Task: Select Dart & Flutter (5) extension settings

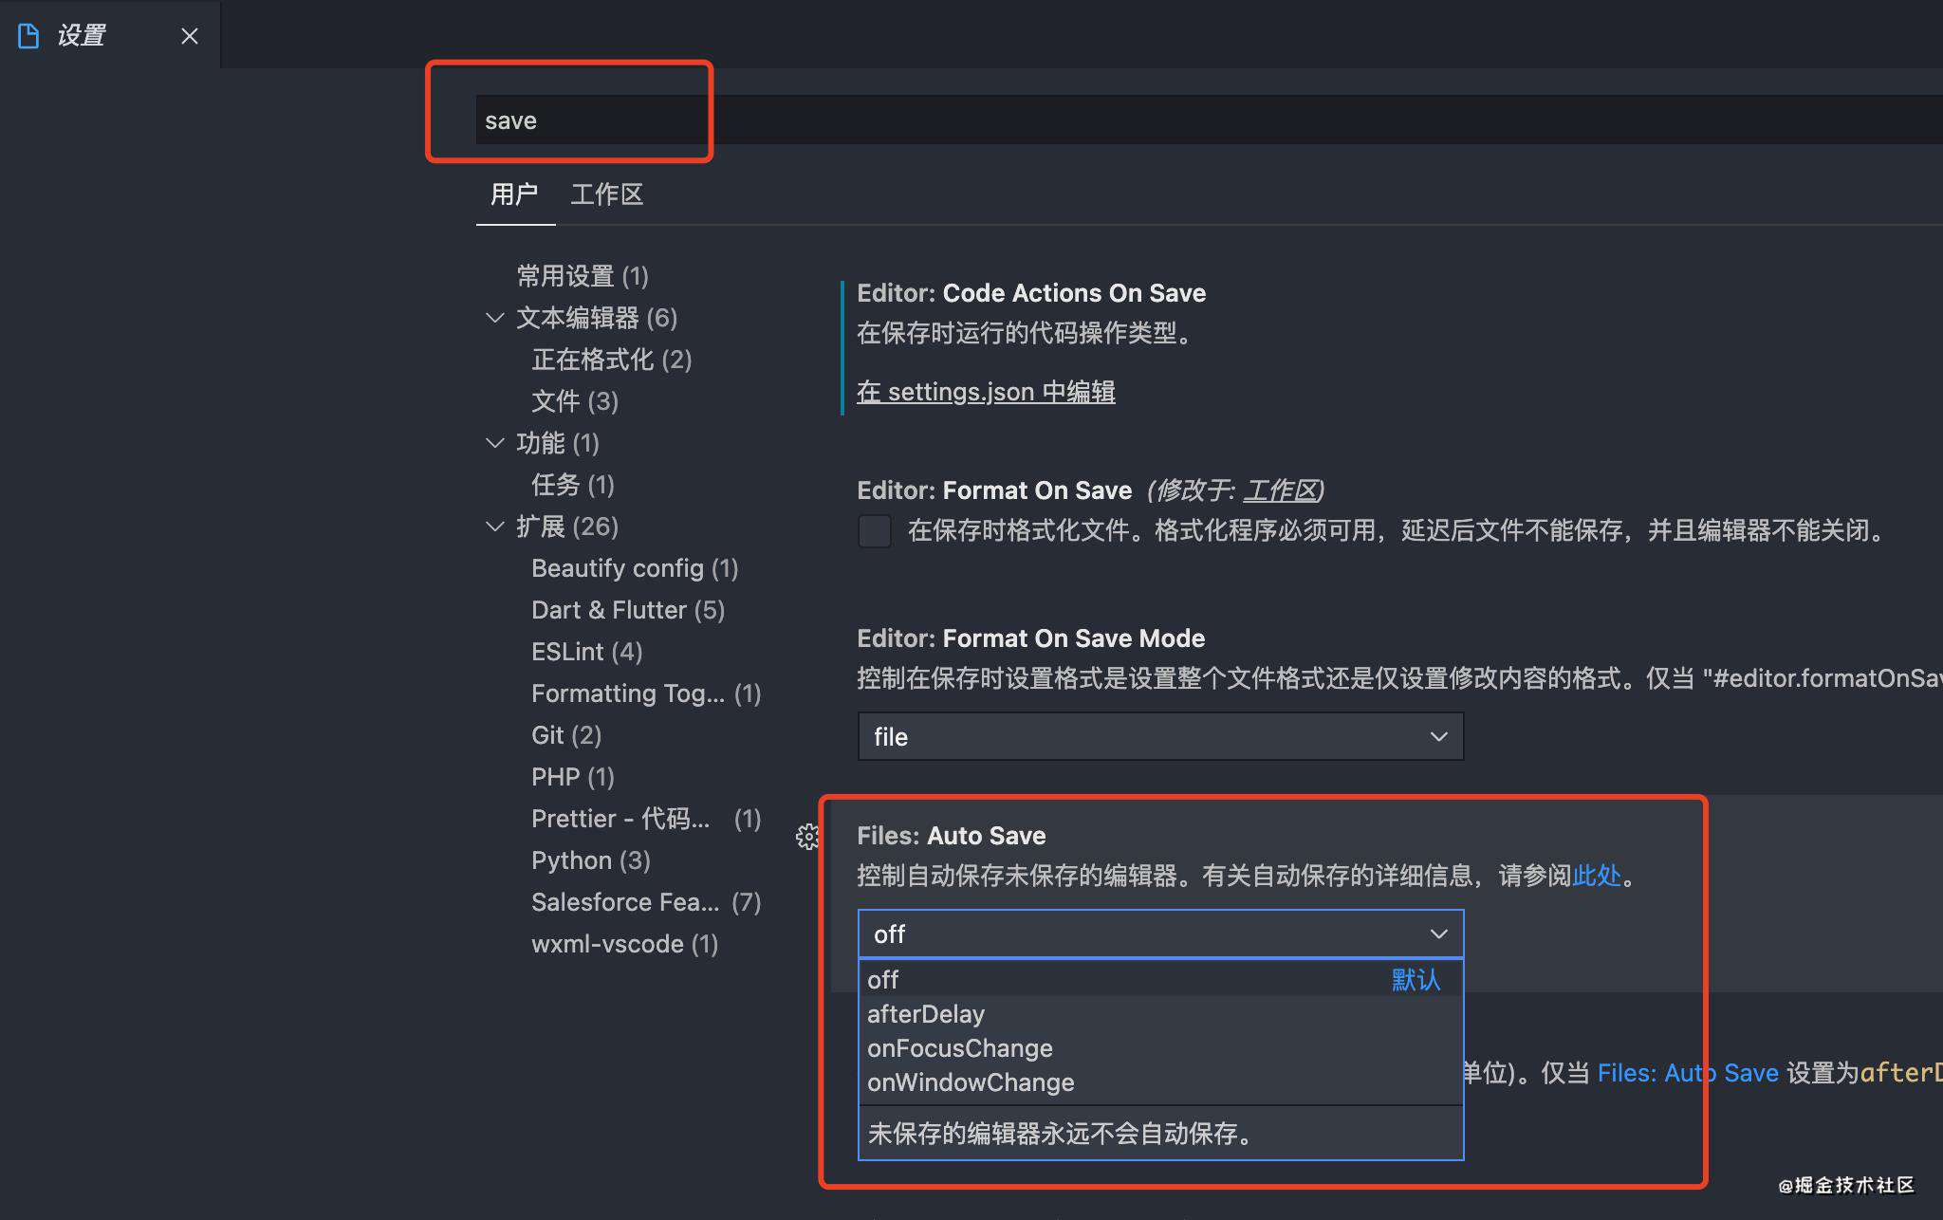Action: [628, 610]
